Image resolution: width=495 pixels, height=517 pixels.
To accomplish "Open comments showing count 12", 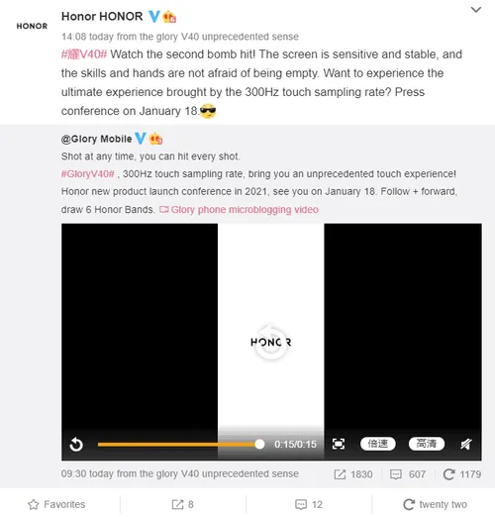I will pyautogui.click(x=309, y=504).
